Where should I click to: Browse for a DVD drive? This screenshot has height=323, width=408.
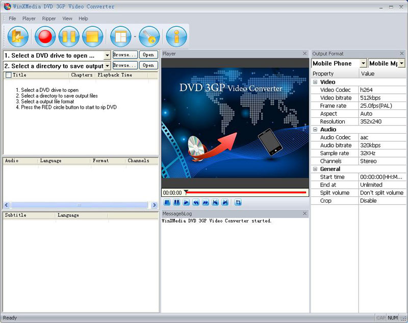click(125, 55)
